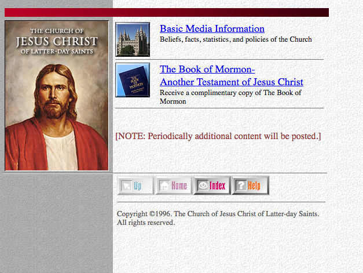Click the 'Beliefs, facts, statistics' description text

tap(236, 39)
